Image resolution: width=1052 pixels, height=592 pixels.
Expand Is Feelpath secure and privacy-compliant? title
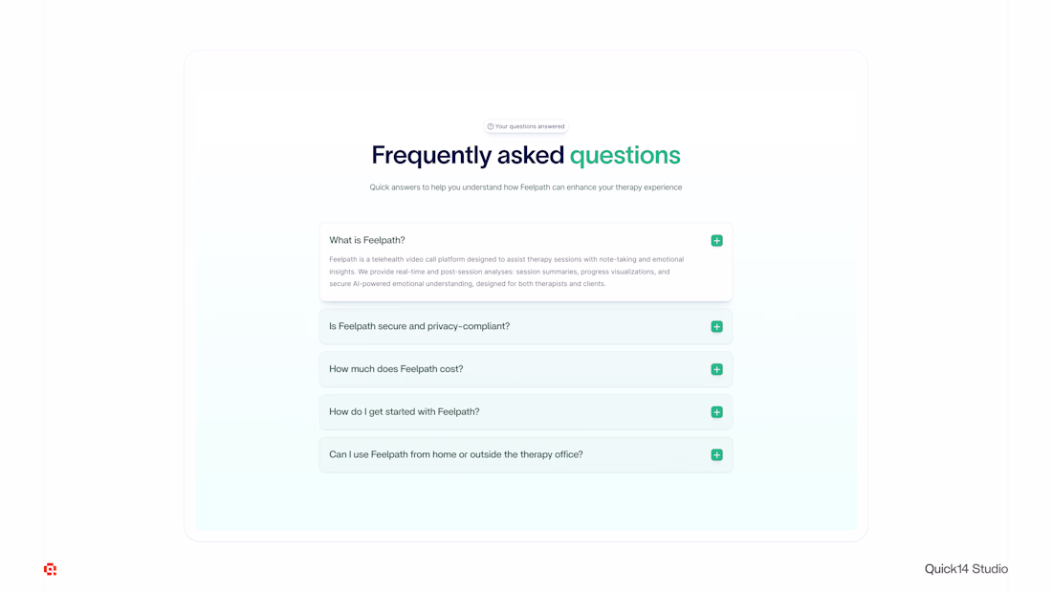tap(419, 326)
